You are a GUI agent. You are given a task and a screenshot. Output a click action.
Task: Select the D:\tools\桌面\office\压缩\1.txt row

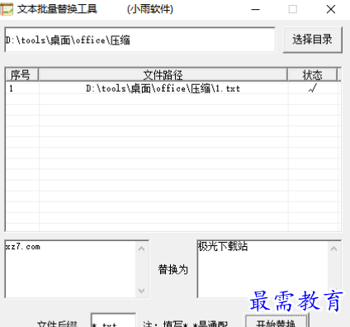point(173,88)
